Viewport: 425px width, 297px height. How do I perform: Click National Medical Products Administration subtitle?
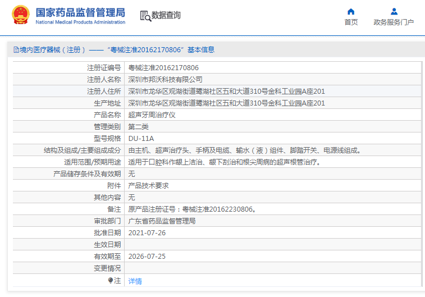pyautogui.click(x=80, y=22)
